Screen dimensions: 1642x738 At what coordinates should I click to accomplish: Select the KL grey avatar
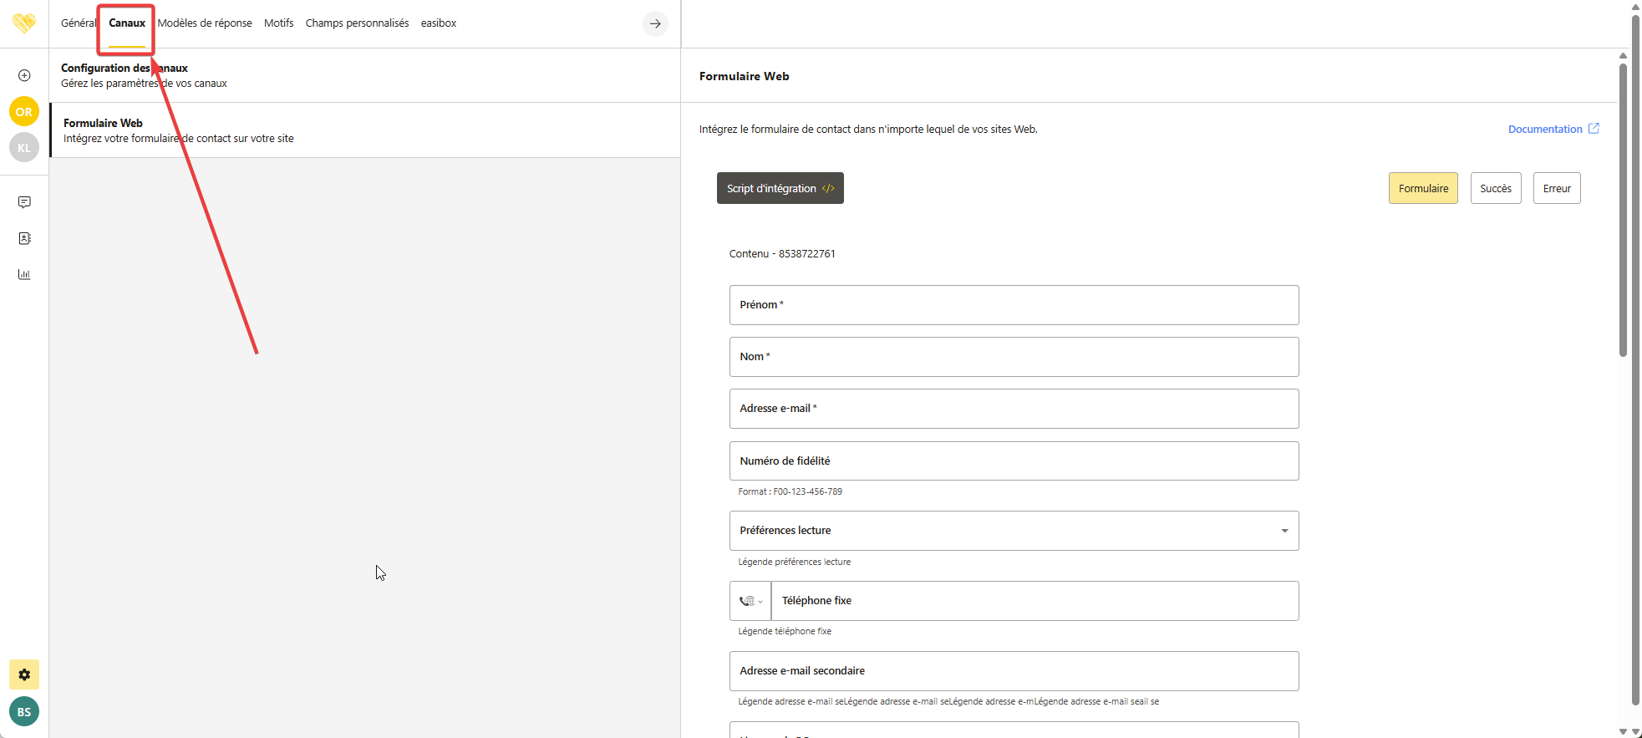point(24,147)
